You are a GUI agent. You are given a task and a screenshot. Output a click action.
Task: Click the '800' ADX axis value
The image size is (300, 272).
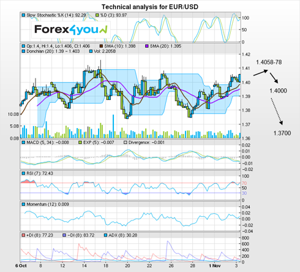click(246, 238)
